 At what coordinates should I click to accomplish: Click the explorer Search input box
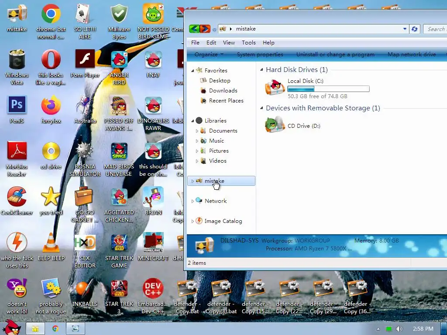coord(435,29)
